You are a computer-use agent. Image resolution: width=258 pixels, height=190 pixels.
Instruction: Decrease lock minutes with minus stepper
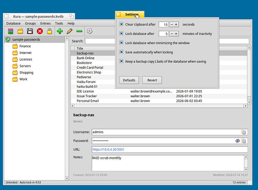tap(171, 34)
